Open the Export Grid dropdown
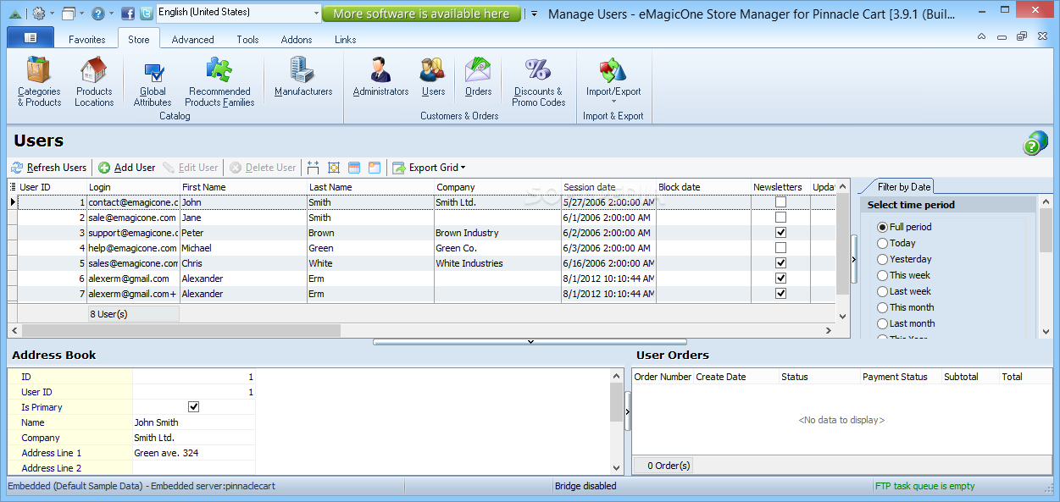Viewport: 1060px width, 502px height. (x=436, y=168)
